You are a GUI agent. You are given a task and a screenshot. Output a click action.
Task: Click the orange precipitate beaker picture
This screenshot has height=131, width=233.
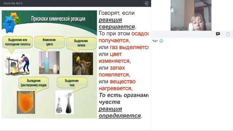pos(26,103)
